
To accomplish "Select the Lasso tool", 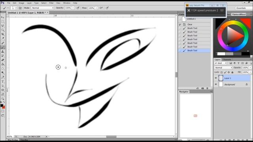I will coord(3,26).
